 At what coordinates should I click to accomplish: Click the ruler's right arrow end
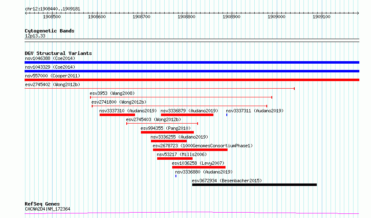point(358,13)
